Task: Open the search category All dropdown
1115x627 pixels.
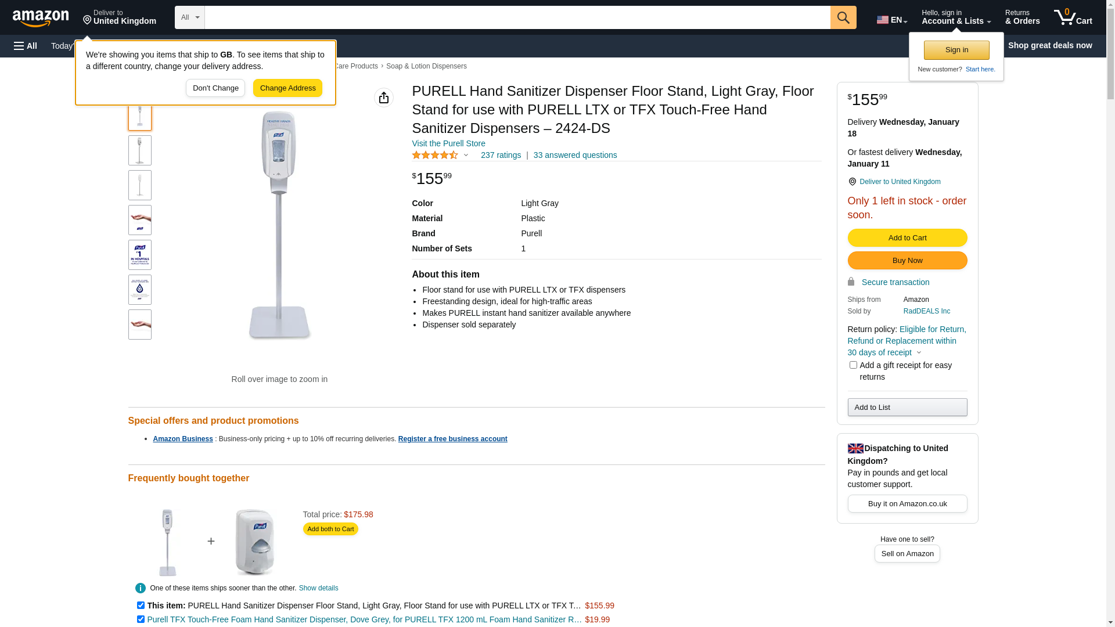Action: point(190,17)
